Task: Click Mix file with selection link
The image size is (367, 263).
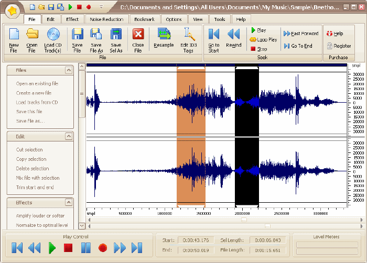Action: (x=38, y=178)
